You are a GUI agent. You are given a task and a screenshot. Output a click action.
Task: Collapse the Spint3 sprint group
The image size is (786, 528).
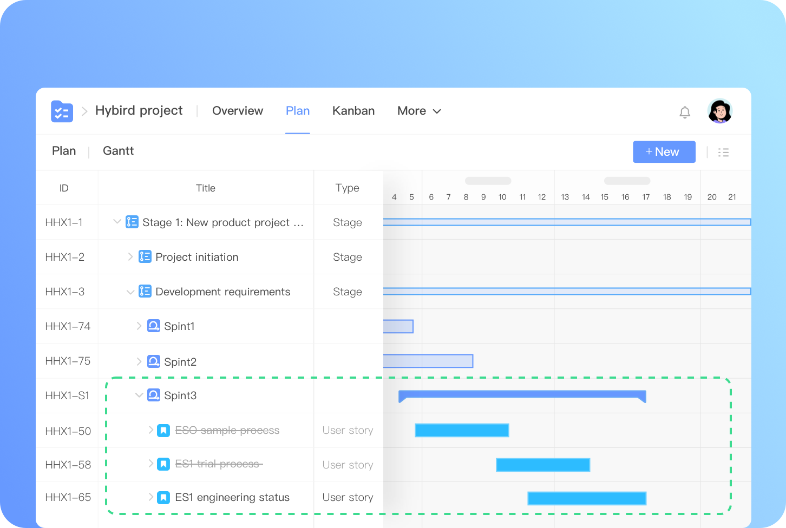click(139, 395)
